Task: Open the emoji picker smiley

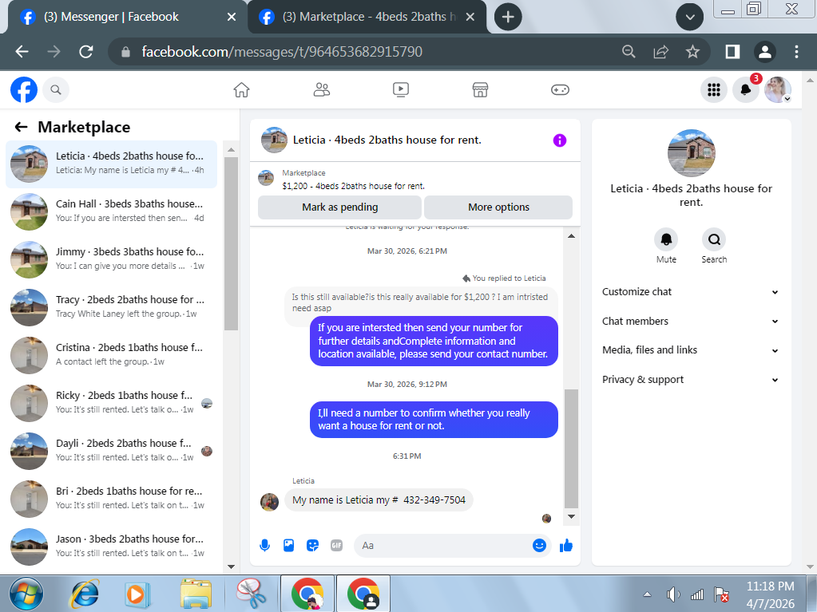Action: 539,546
